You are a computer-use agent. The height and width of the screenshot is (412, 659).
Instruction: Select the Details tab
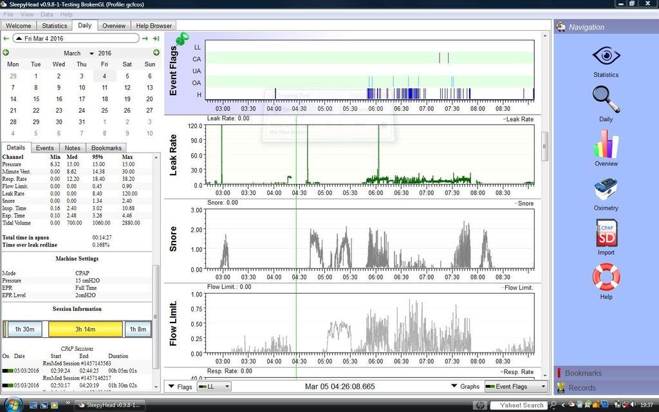click(x=15, y=147)
